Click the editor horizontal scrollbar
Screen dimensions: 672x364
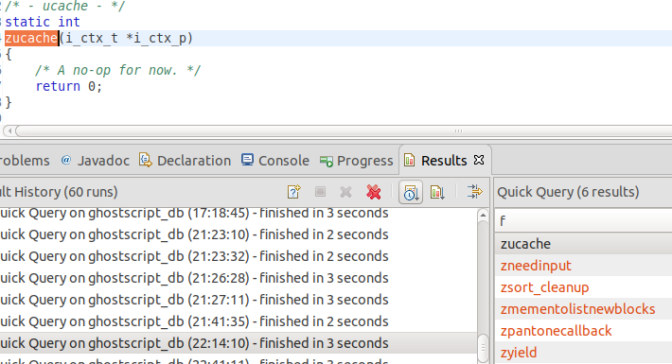(x=343, y=130)
